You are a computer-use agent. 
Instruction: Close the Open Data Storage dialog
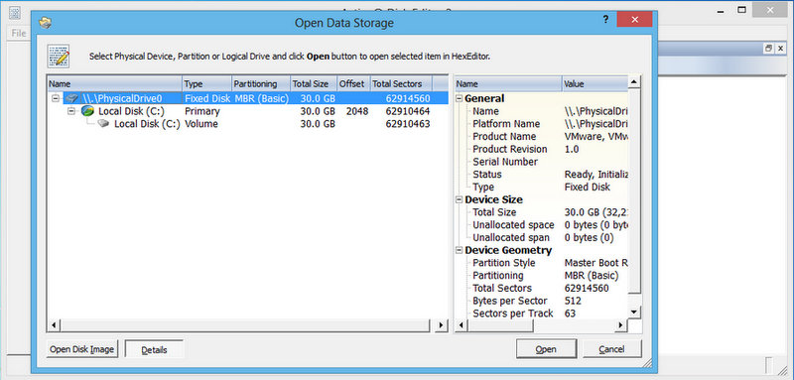point(634,20)
